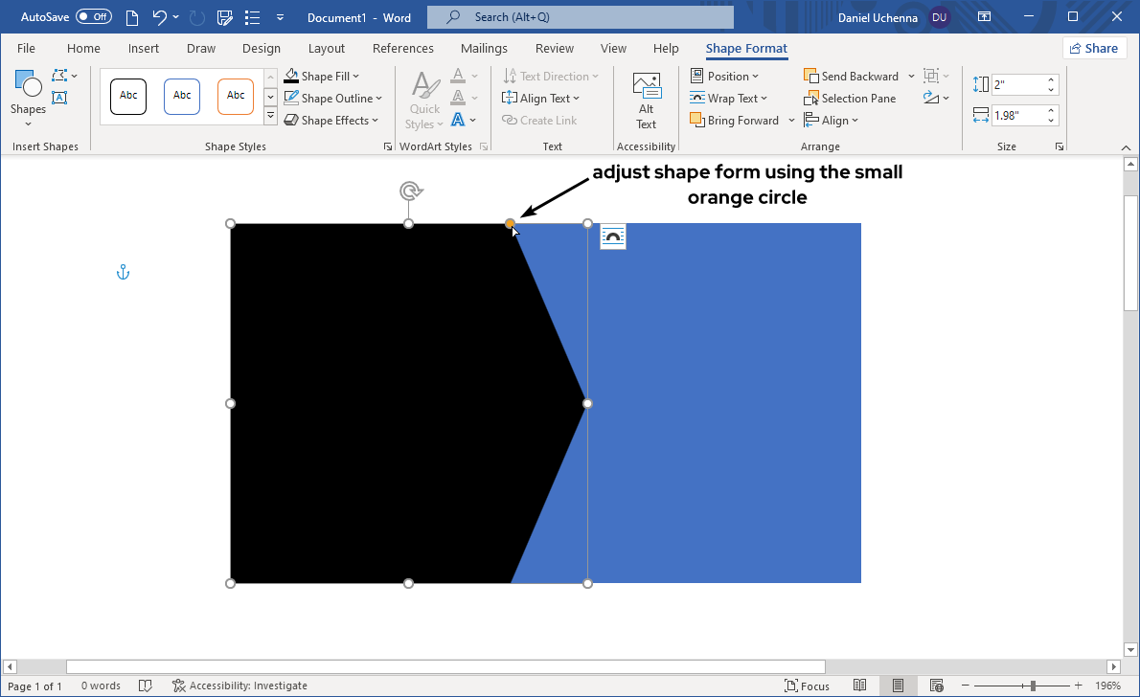Image resolution: width=1140 pixels, height=697 pixels.
Task: Expand the Shape Styles gallery More arrow
Action: coord(270,117)
